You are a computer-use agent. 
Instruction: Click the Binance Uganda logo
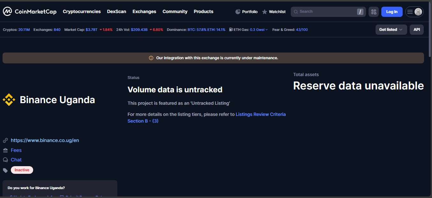9,100
